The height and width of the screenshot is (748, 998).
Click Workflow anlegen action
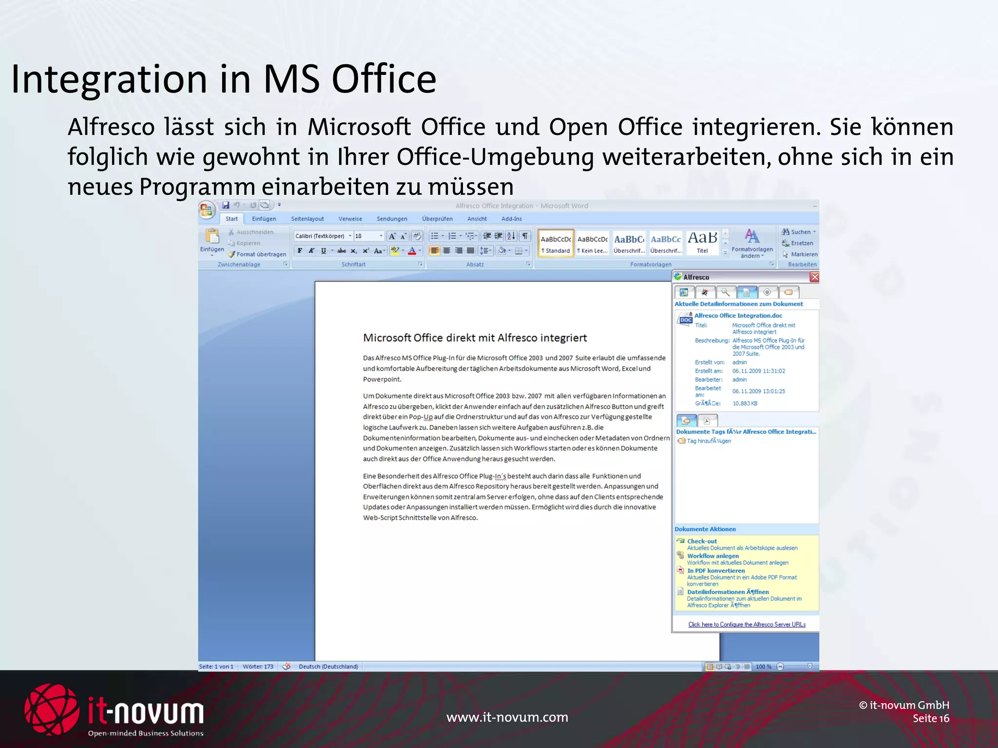point(712,556)
